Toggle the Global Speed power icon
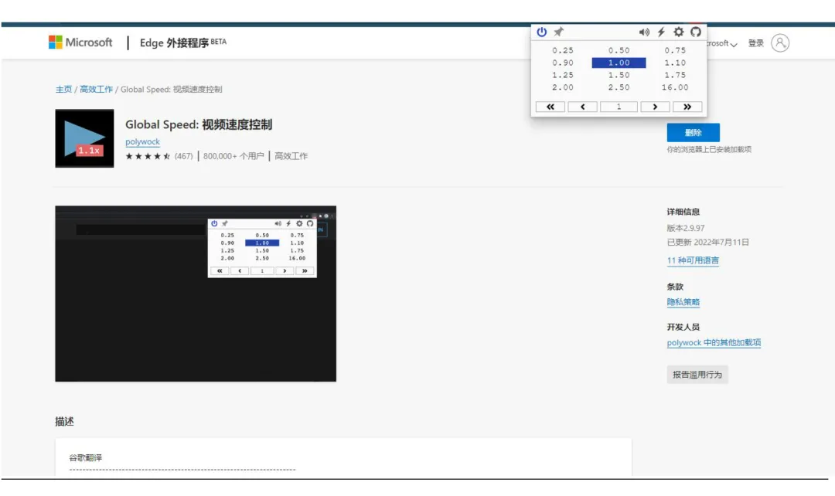The image size is (835, 496). click(541, 32)
